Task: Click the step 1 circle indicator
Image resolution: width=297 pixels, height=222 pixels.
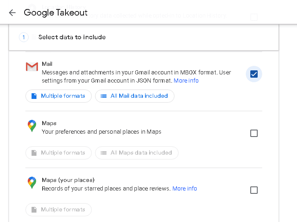Action: click(24, 37)
